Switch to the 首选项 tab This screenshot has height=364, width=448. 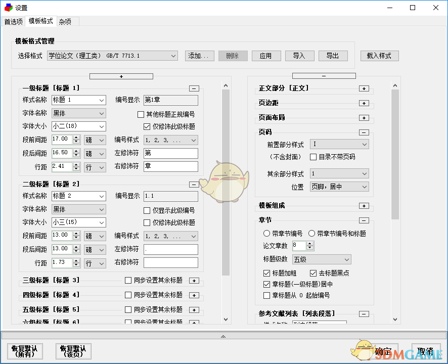click(13, 22)
